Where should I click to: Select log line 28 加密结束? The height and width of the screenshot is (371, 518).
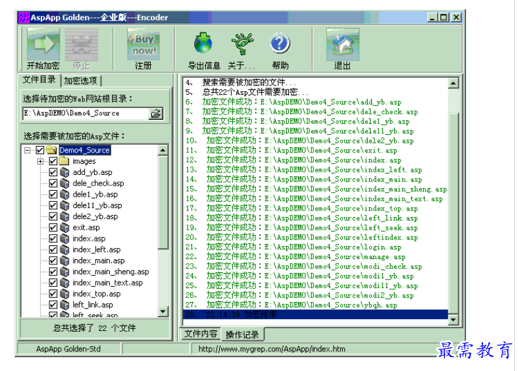[315, 314]
